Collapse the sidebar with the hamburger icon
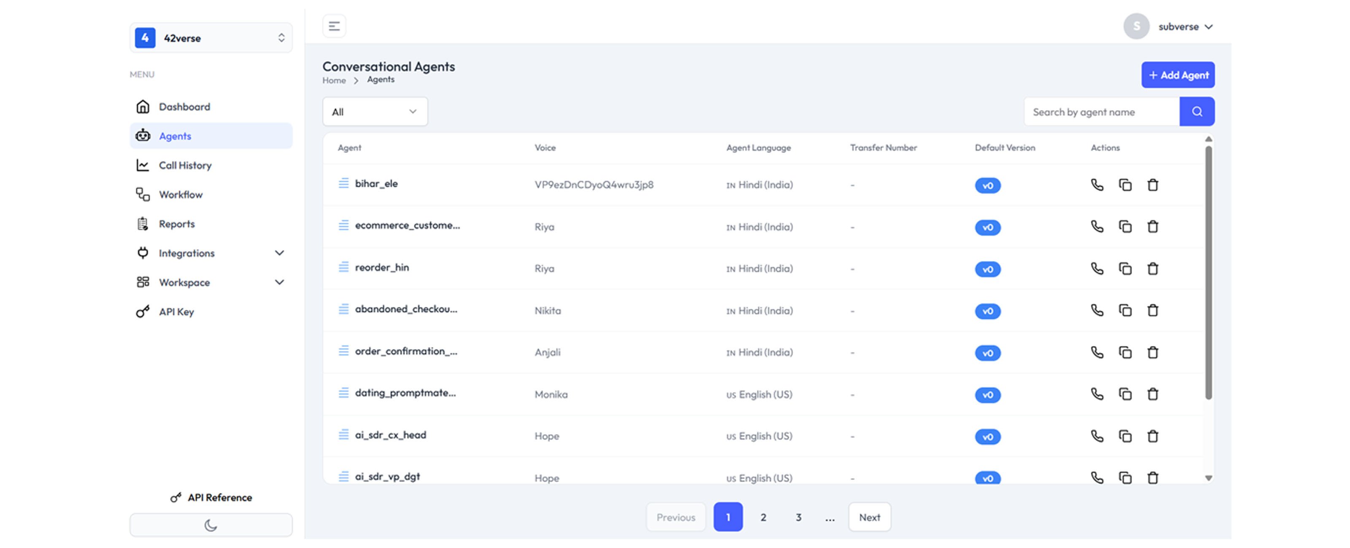The width and height of the screenshot is (1350, 548). point(334,26)
